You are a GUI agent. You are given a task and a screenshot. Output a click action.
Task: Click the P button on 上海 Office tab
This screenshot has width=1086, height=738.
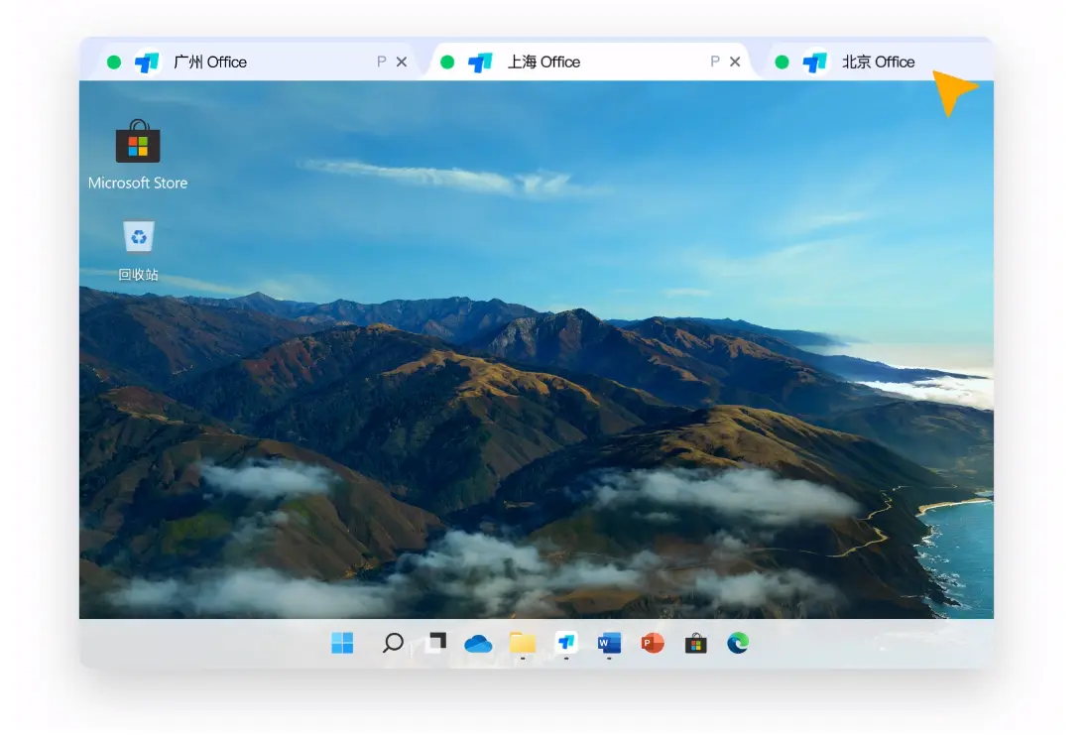tap(715, 61)
